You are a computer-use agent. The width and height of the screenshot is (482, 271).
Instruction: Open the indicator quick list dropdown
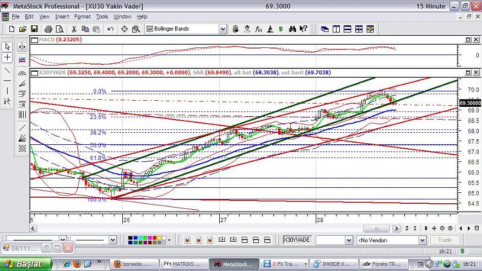pyautogui.click(x=223, y=29)
